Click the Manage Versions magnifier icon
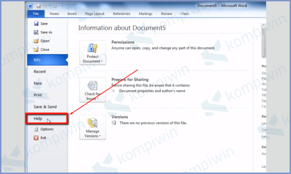 (x=92, y=123)
